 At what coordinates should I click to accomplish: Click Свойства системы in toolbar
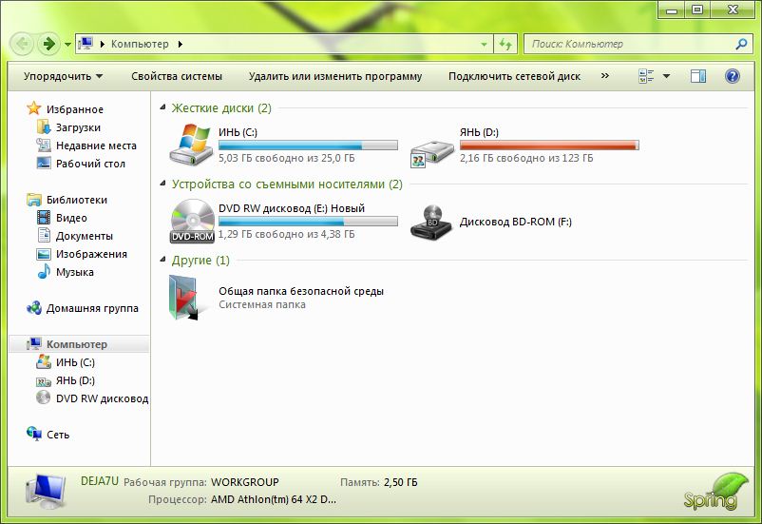177,76
